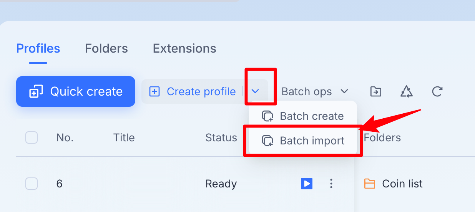Open the Folders tab

coord(106,48)
